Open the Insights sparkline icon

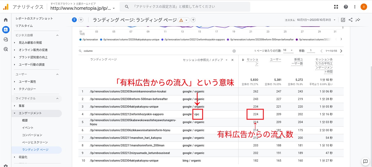(358, 20)
